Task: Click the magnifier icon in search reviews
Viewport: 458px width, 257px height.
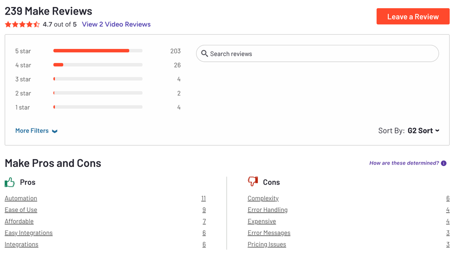Action: [205, 54]
